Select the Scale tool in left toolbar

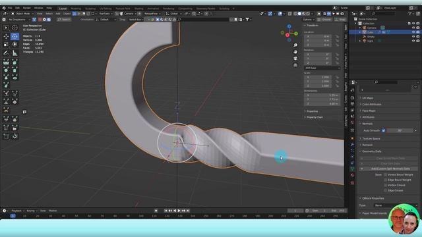(6, 44)
